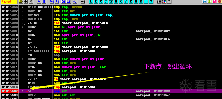The width and height of the screenshot is (222, 99).
Task: Show Executable modules via E button
Action: coord(96,2)
